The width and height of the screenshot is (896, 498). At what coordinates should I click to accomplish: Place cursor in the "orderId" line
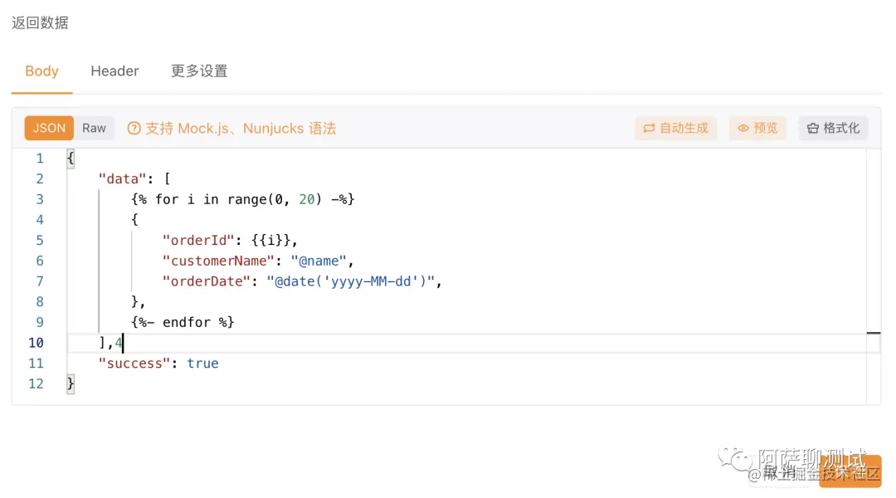(x=229, y=241)
